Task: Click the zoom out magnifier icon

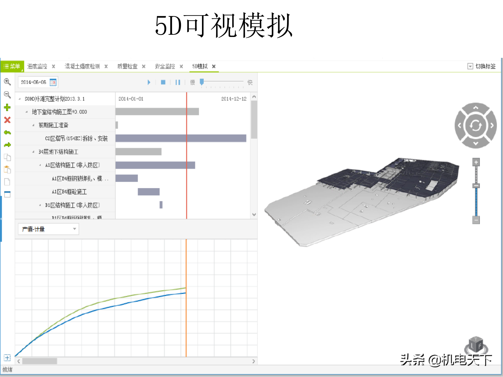Action: [x=7, y=95]
